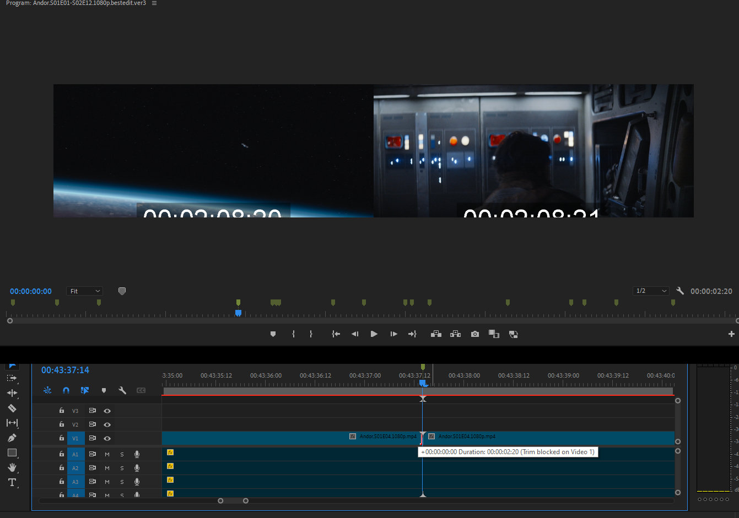Toggle insert sequences as nests button

coord(47,390)
